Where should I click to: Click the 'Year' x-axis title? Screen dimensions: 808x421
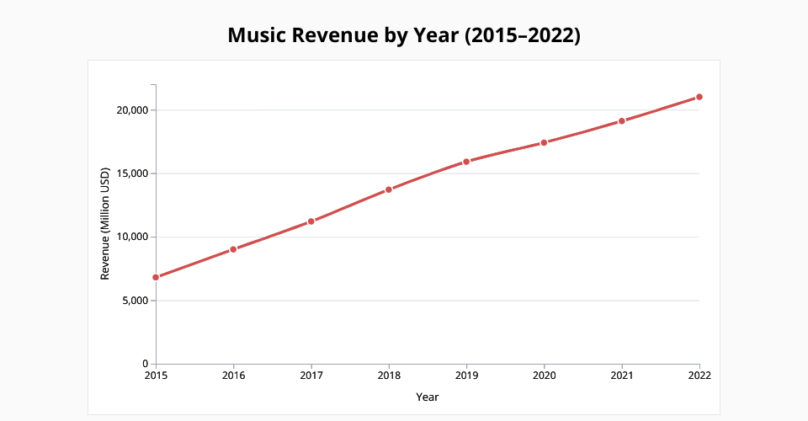(x=427, y=397)
